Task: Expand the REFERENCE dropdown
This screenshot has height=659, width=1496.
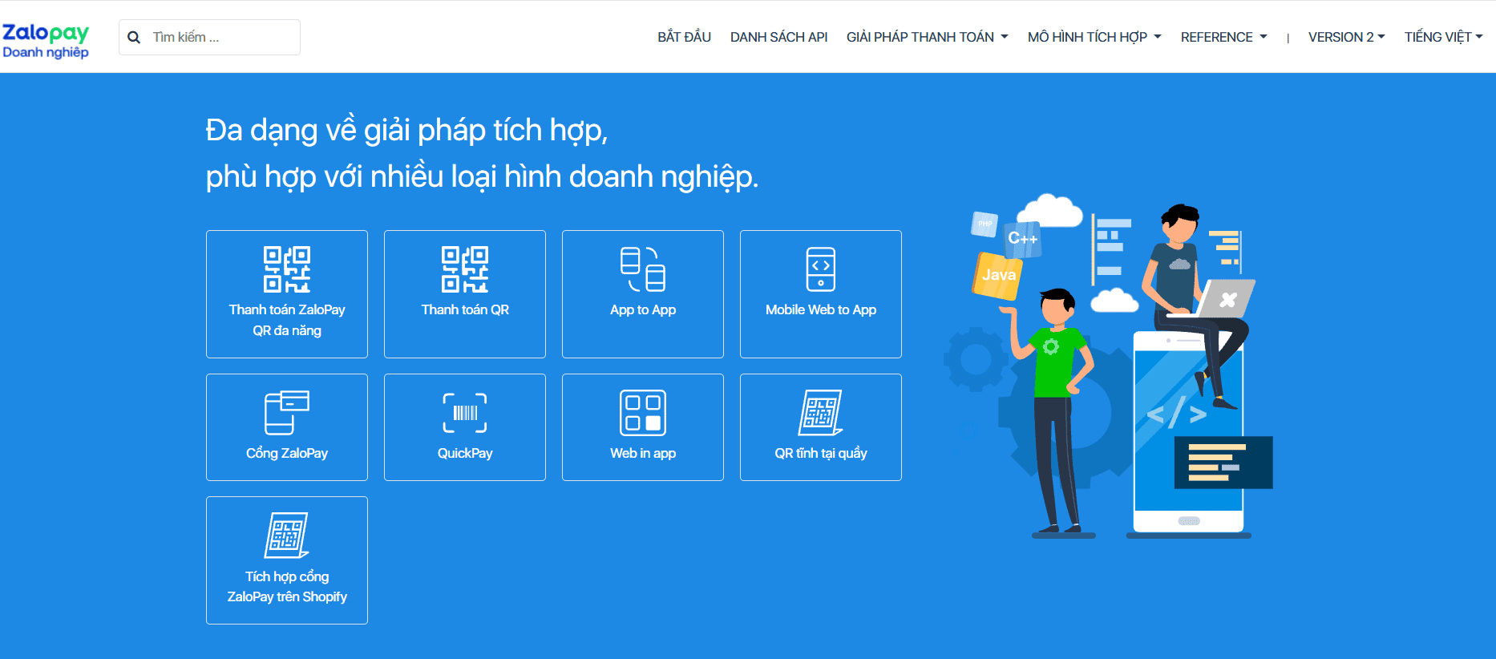Action: point(1223,37)
